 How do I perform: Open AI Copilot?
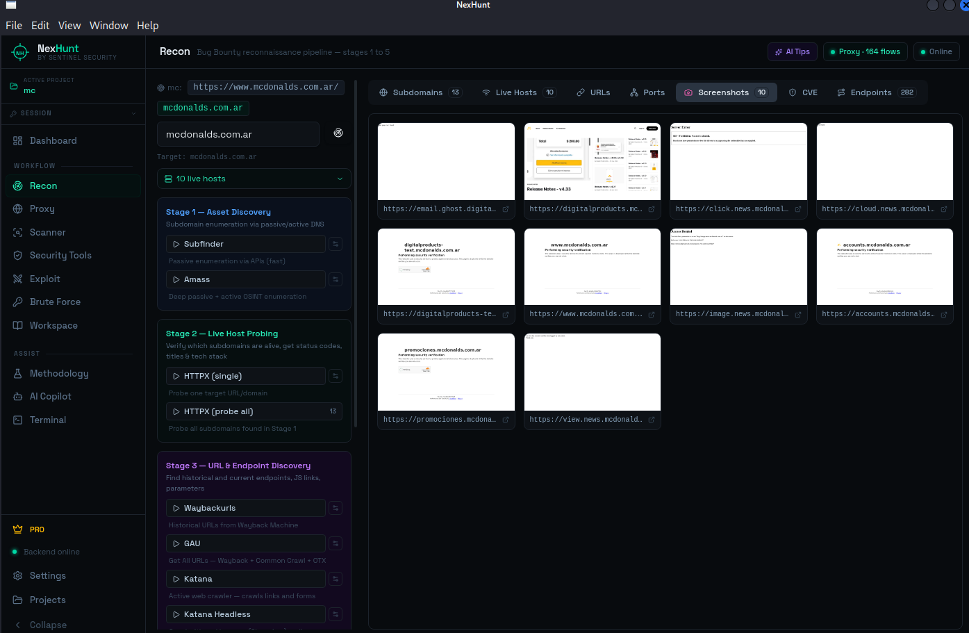click(73, 396)
